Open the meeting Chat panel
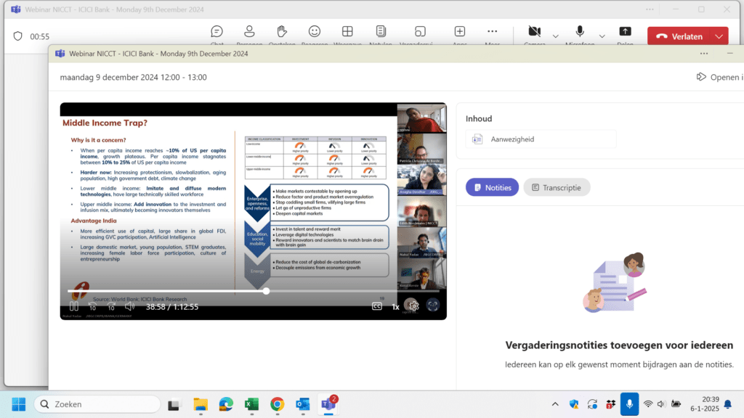 pos(217,32)
